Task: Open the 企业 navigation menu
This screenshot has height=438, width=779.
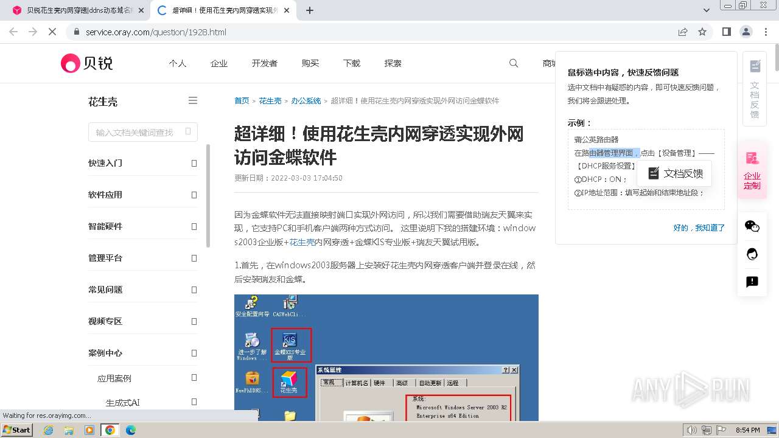Action: coord(219,63)
